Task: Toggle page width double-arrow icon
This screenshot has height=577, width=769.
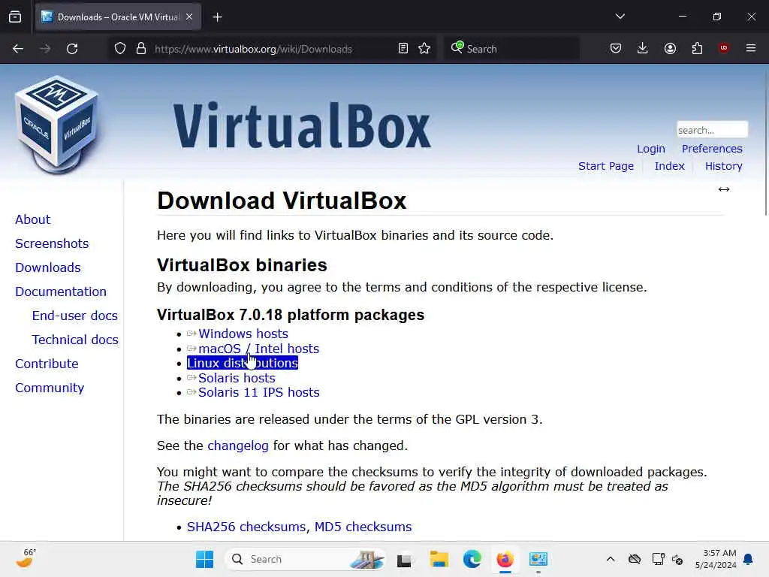Action: 724,189
